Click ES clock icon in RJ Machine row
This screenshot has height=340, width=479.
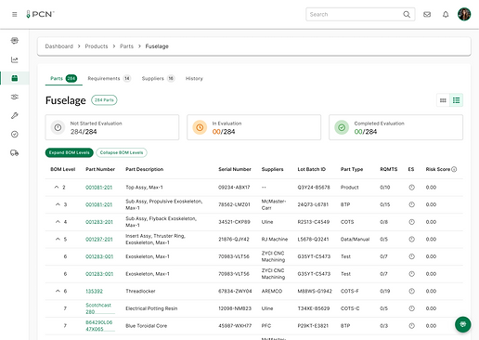point(411,240)
